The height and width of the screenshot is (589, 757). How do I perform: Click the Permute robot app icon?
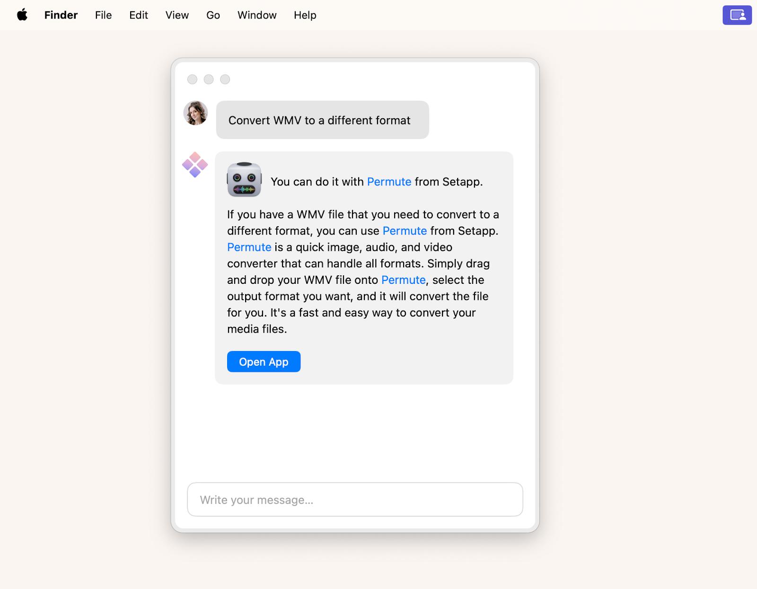244,179
